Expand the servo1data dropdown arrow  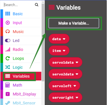(x=77, y=62)
